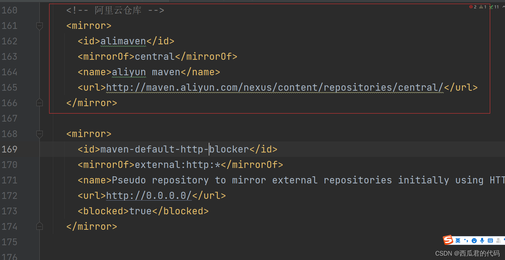Image resolution: width=505 pixels, height=260 pixels.
Task: Click the http://0.0.0.0/ blocked URL
Action: 148,196
